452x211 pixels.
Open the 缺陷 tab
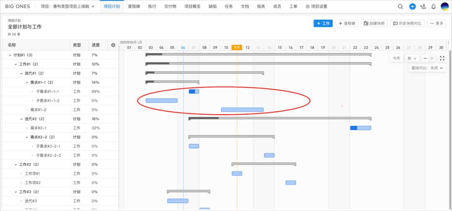point(213,7)
